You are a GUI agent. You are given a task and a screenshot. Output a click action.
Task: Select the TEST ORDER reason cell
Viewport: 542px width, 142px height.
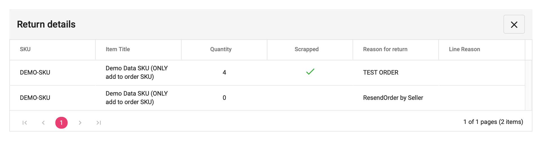(381, 72)
